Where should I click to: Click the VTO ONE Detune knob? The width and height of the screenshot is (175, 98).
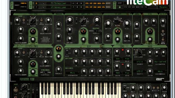tap(17, 20)
